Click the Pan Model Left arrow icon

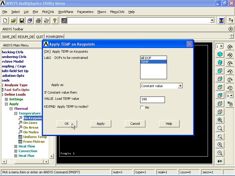[220, 161]
